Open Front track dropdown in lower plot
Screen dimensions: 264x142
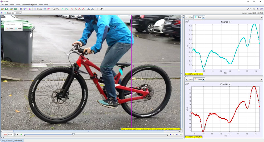click(203, 79)
